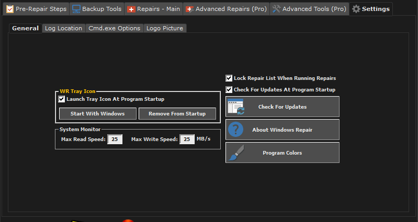Click the Max Read Speed field
This screenshot has width=418, height=222.
[115, 139]
